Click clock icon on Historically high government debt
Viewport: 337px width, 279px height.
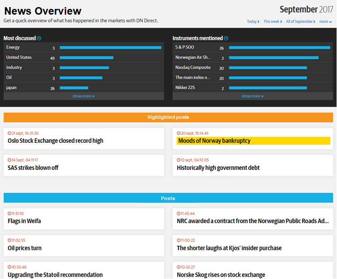click(179, 160)
